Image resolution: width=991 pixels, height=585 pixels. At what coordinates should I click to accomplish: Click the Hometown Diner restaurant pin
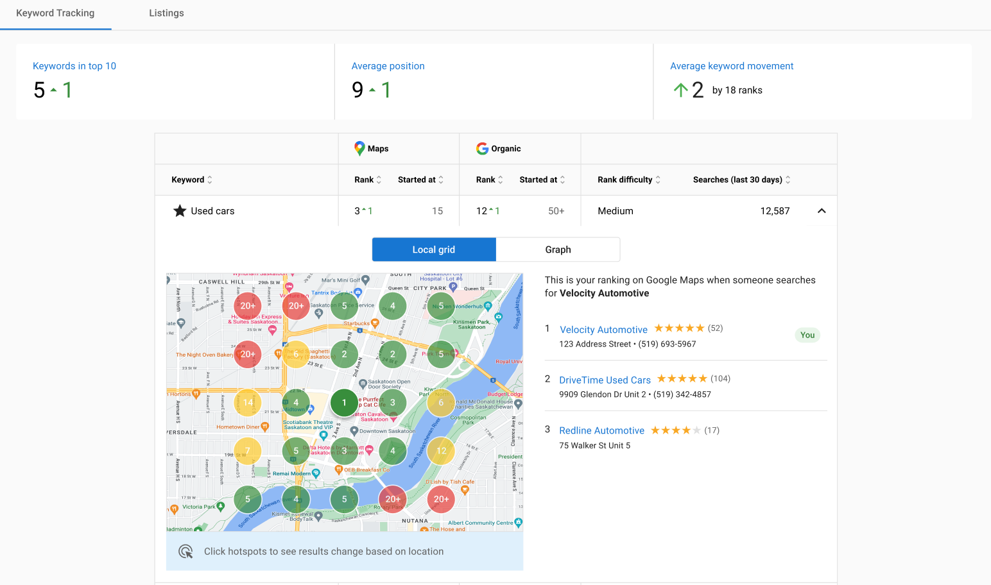[x=265, y=427]
